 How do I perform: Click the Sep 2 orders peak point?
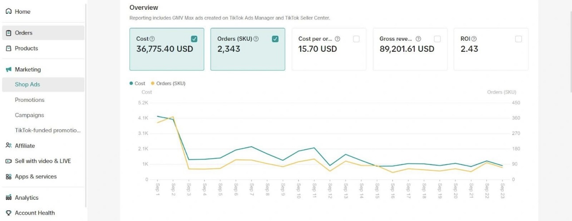[173, 117]
